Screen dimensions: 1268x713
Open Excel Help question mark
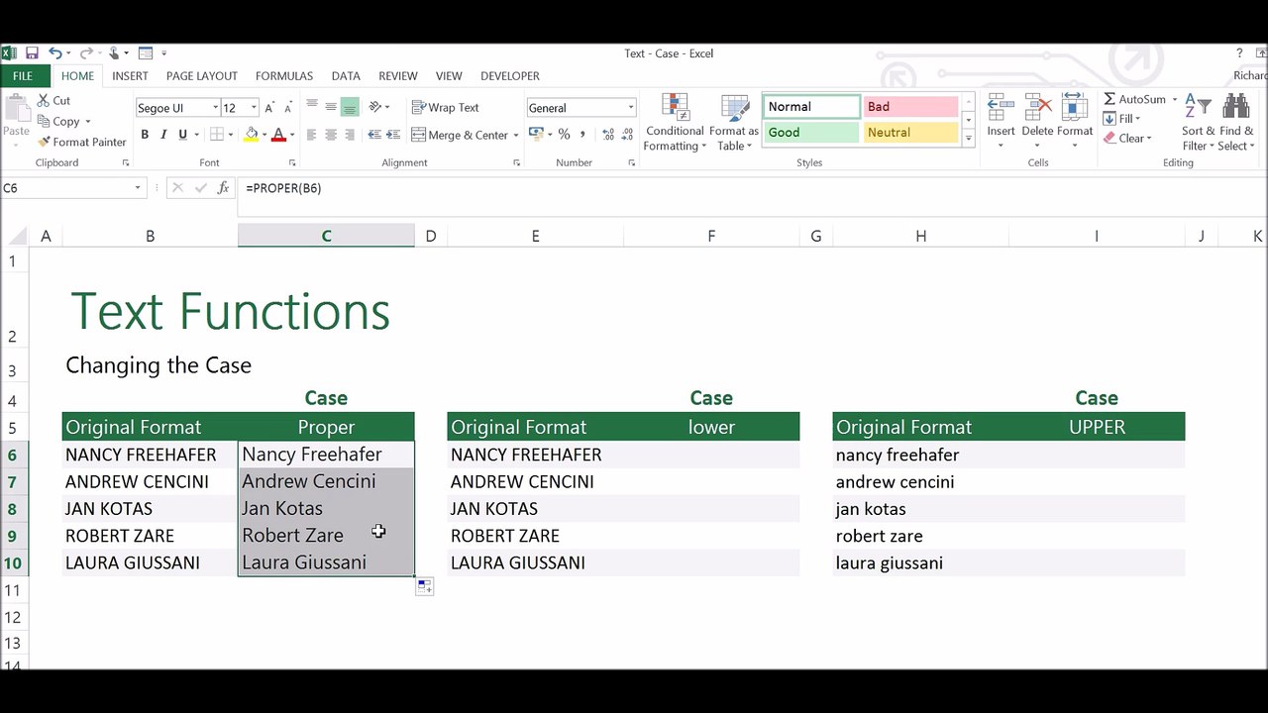1239,53
